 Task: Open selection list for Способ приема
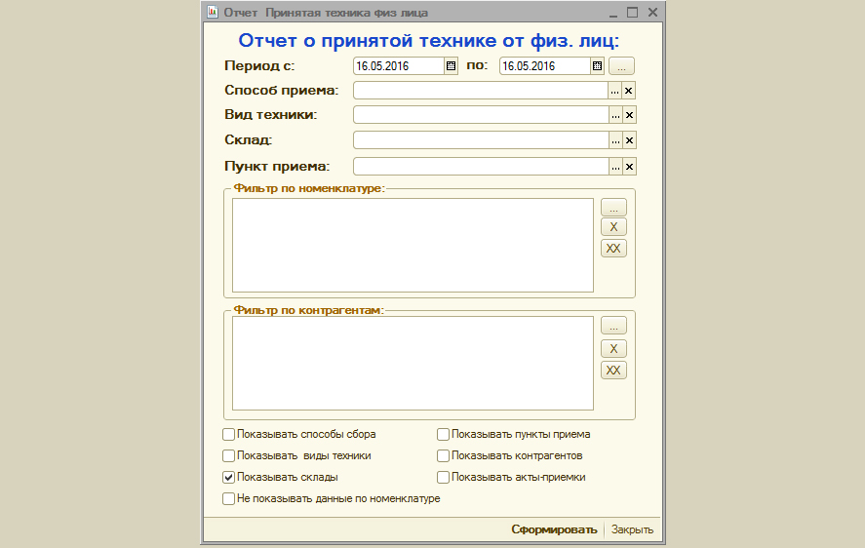(x=615, y=91)
